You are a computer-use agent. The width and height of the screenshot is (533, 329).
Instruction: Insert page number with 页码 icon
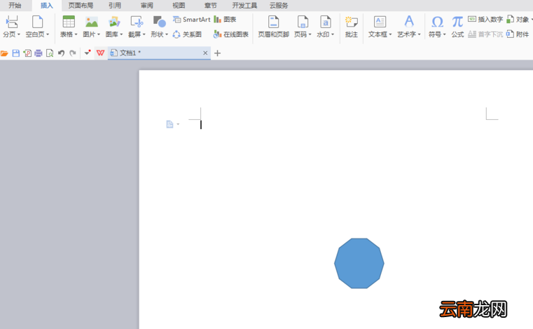coord(303,22)
